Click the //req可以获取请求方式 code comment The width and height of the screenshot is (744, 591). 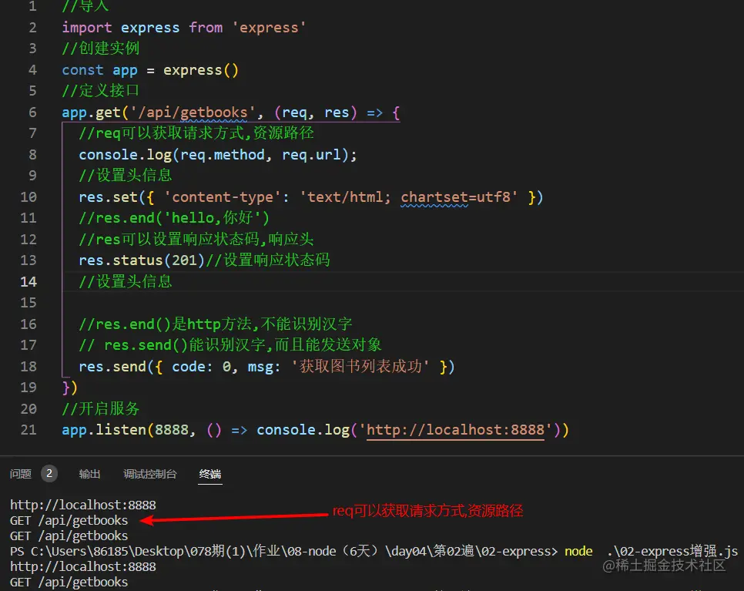pyautogui.click(x=196, y=133)
